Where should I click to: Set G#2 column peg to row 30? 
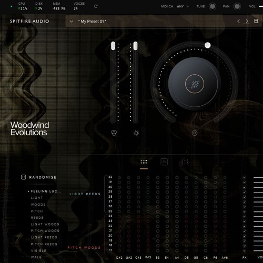click(129, 187)
